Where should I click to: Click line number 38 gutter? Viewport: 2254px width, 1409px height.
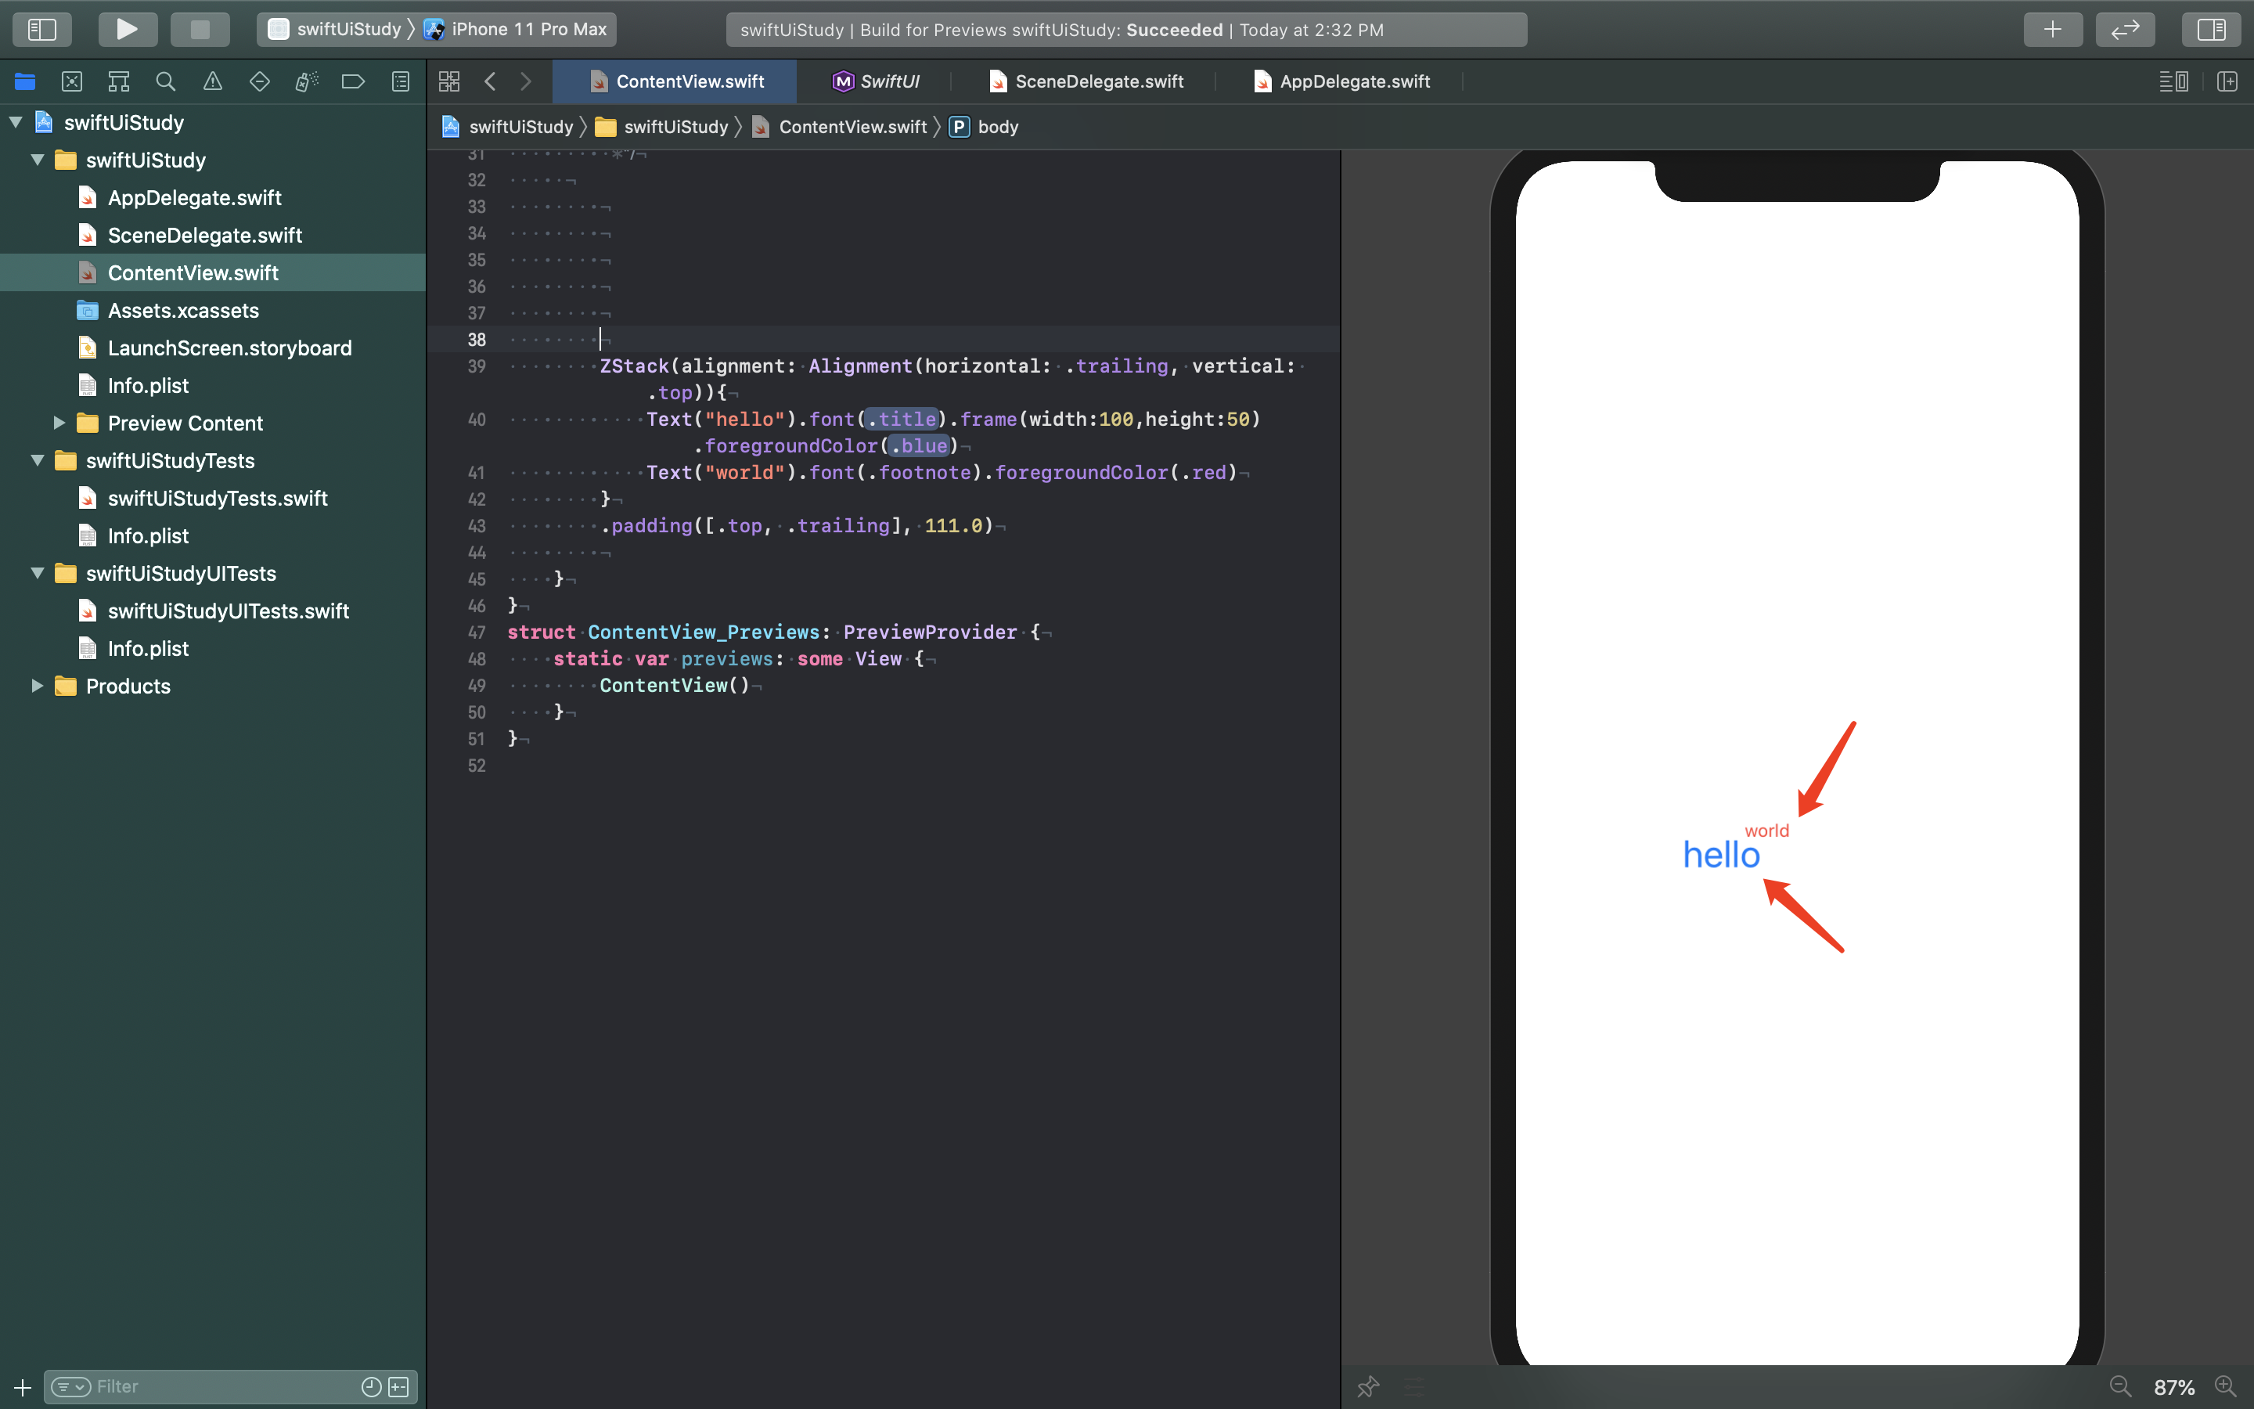point(476,341)
